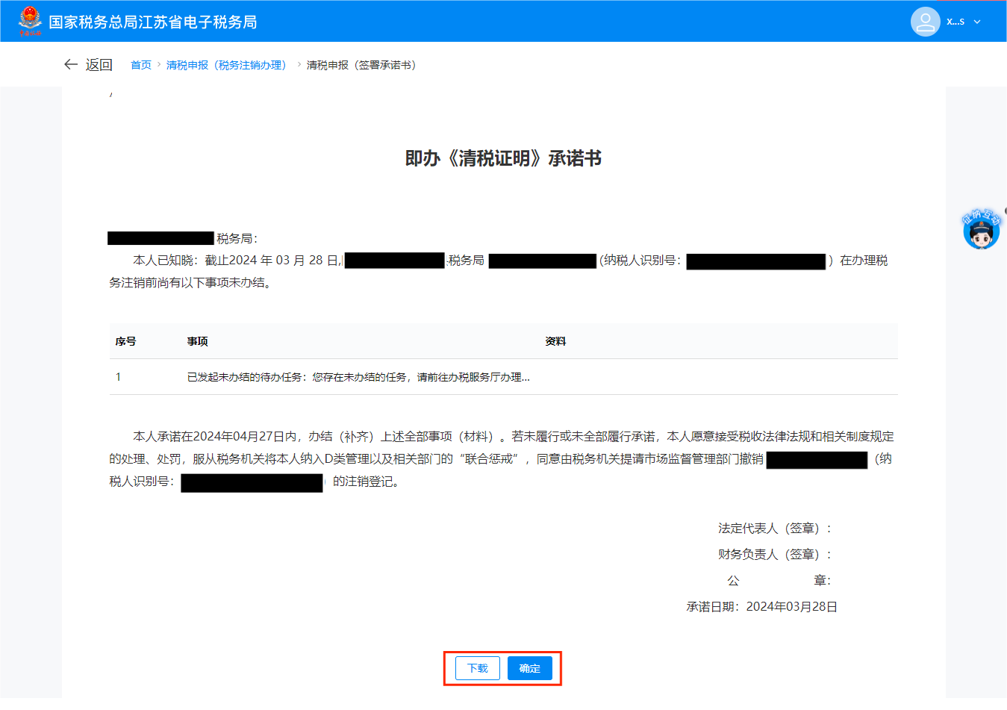This screenshot has height=710, width=1007.
Task: Select 清税申报（签署承诺书）breadcrumb item
Action: (364, 66)
